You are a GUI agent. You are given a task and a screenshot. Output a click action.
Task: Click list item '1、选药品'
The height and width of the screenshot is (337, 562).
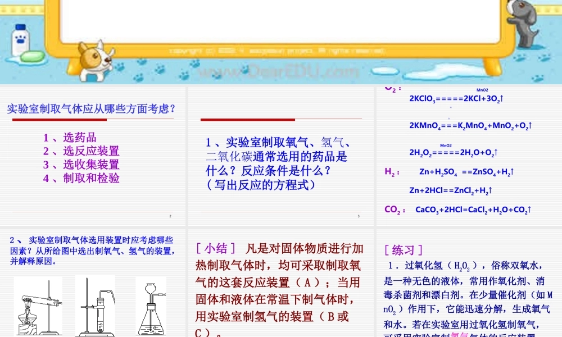coord(70,138)
